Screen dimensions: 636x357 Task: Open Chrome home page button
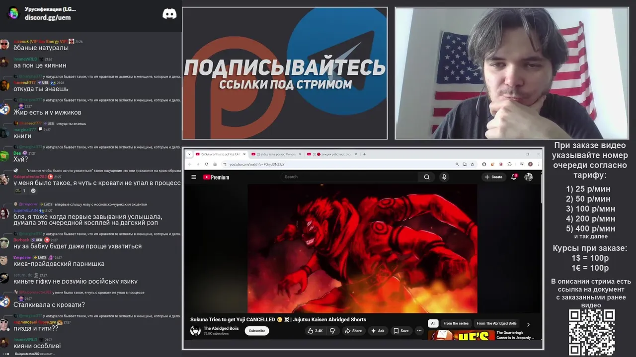coord(215,164)
